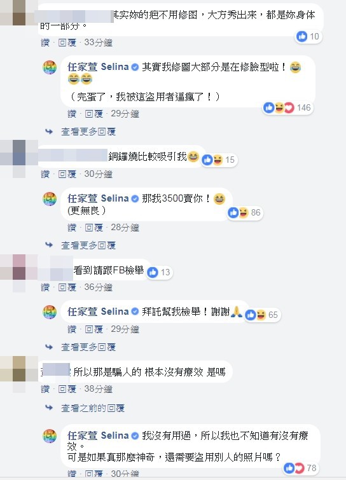Like the comment posted 33分鐘 ago
Viewport: 346px width, 480px height.
[x=45, y=42]
